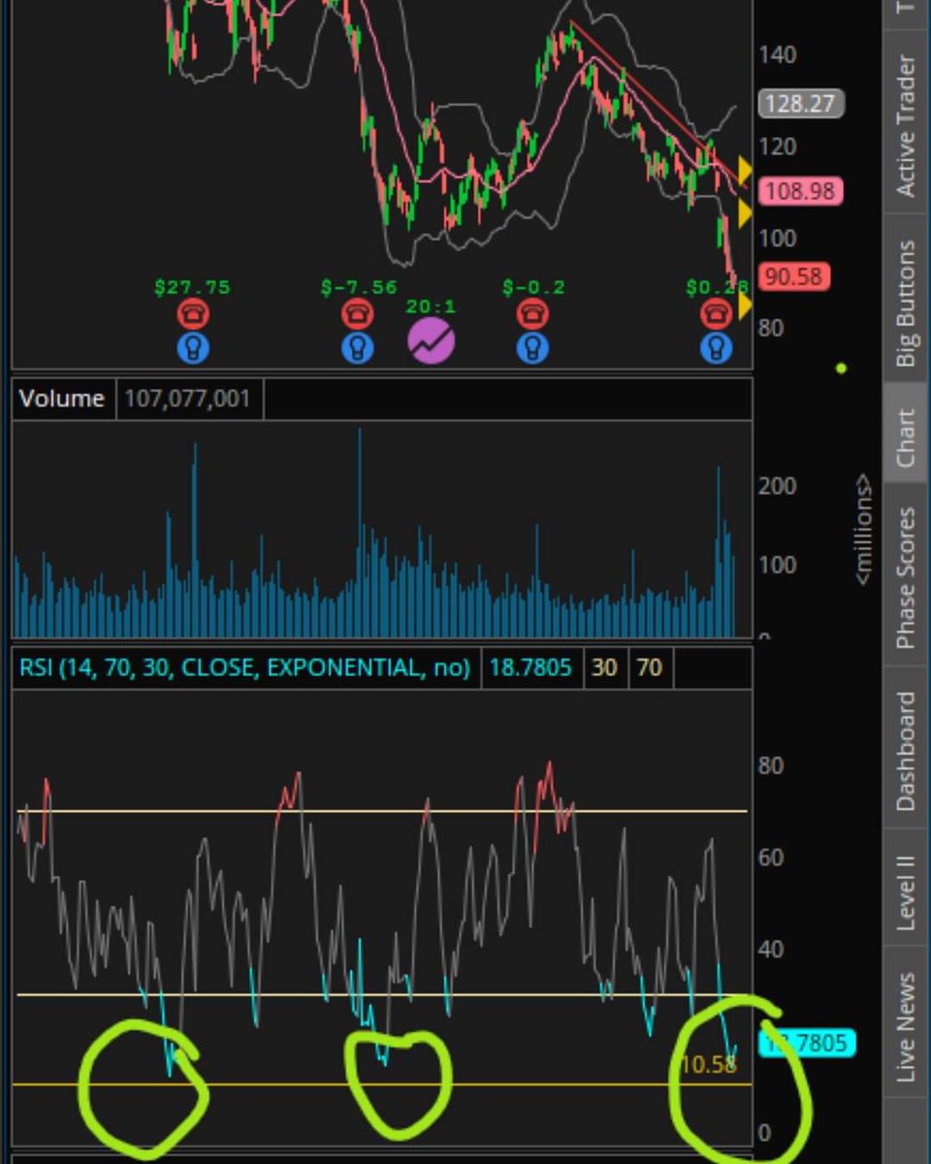This screenshot has height=1164, width=931.
Task: Click the lightbulb icon below the $27.75 earnings
Action: [x=193, y=346]
